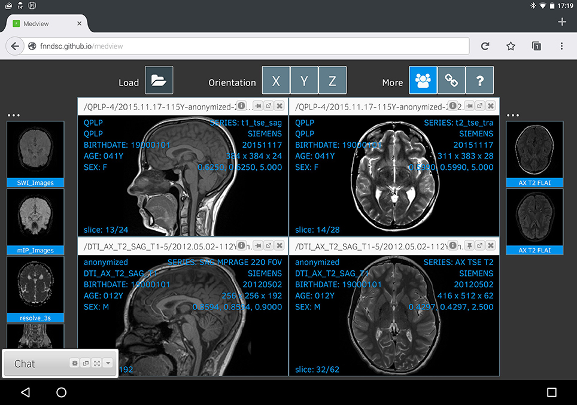The image size is (577, 405).
Task: Reload the page
Action: (485, 46)
